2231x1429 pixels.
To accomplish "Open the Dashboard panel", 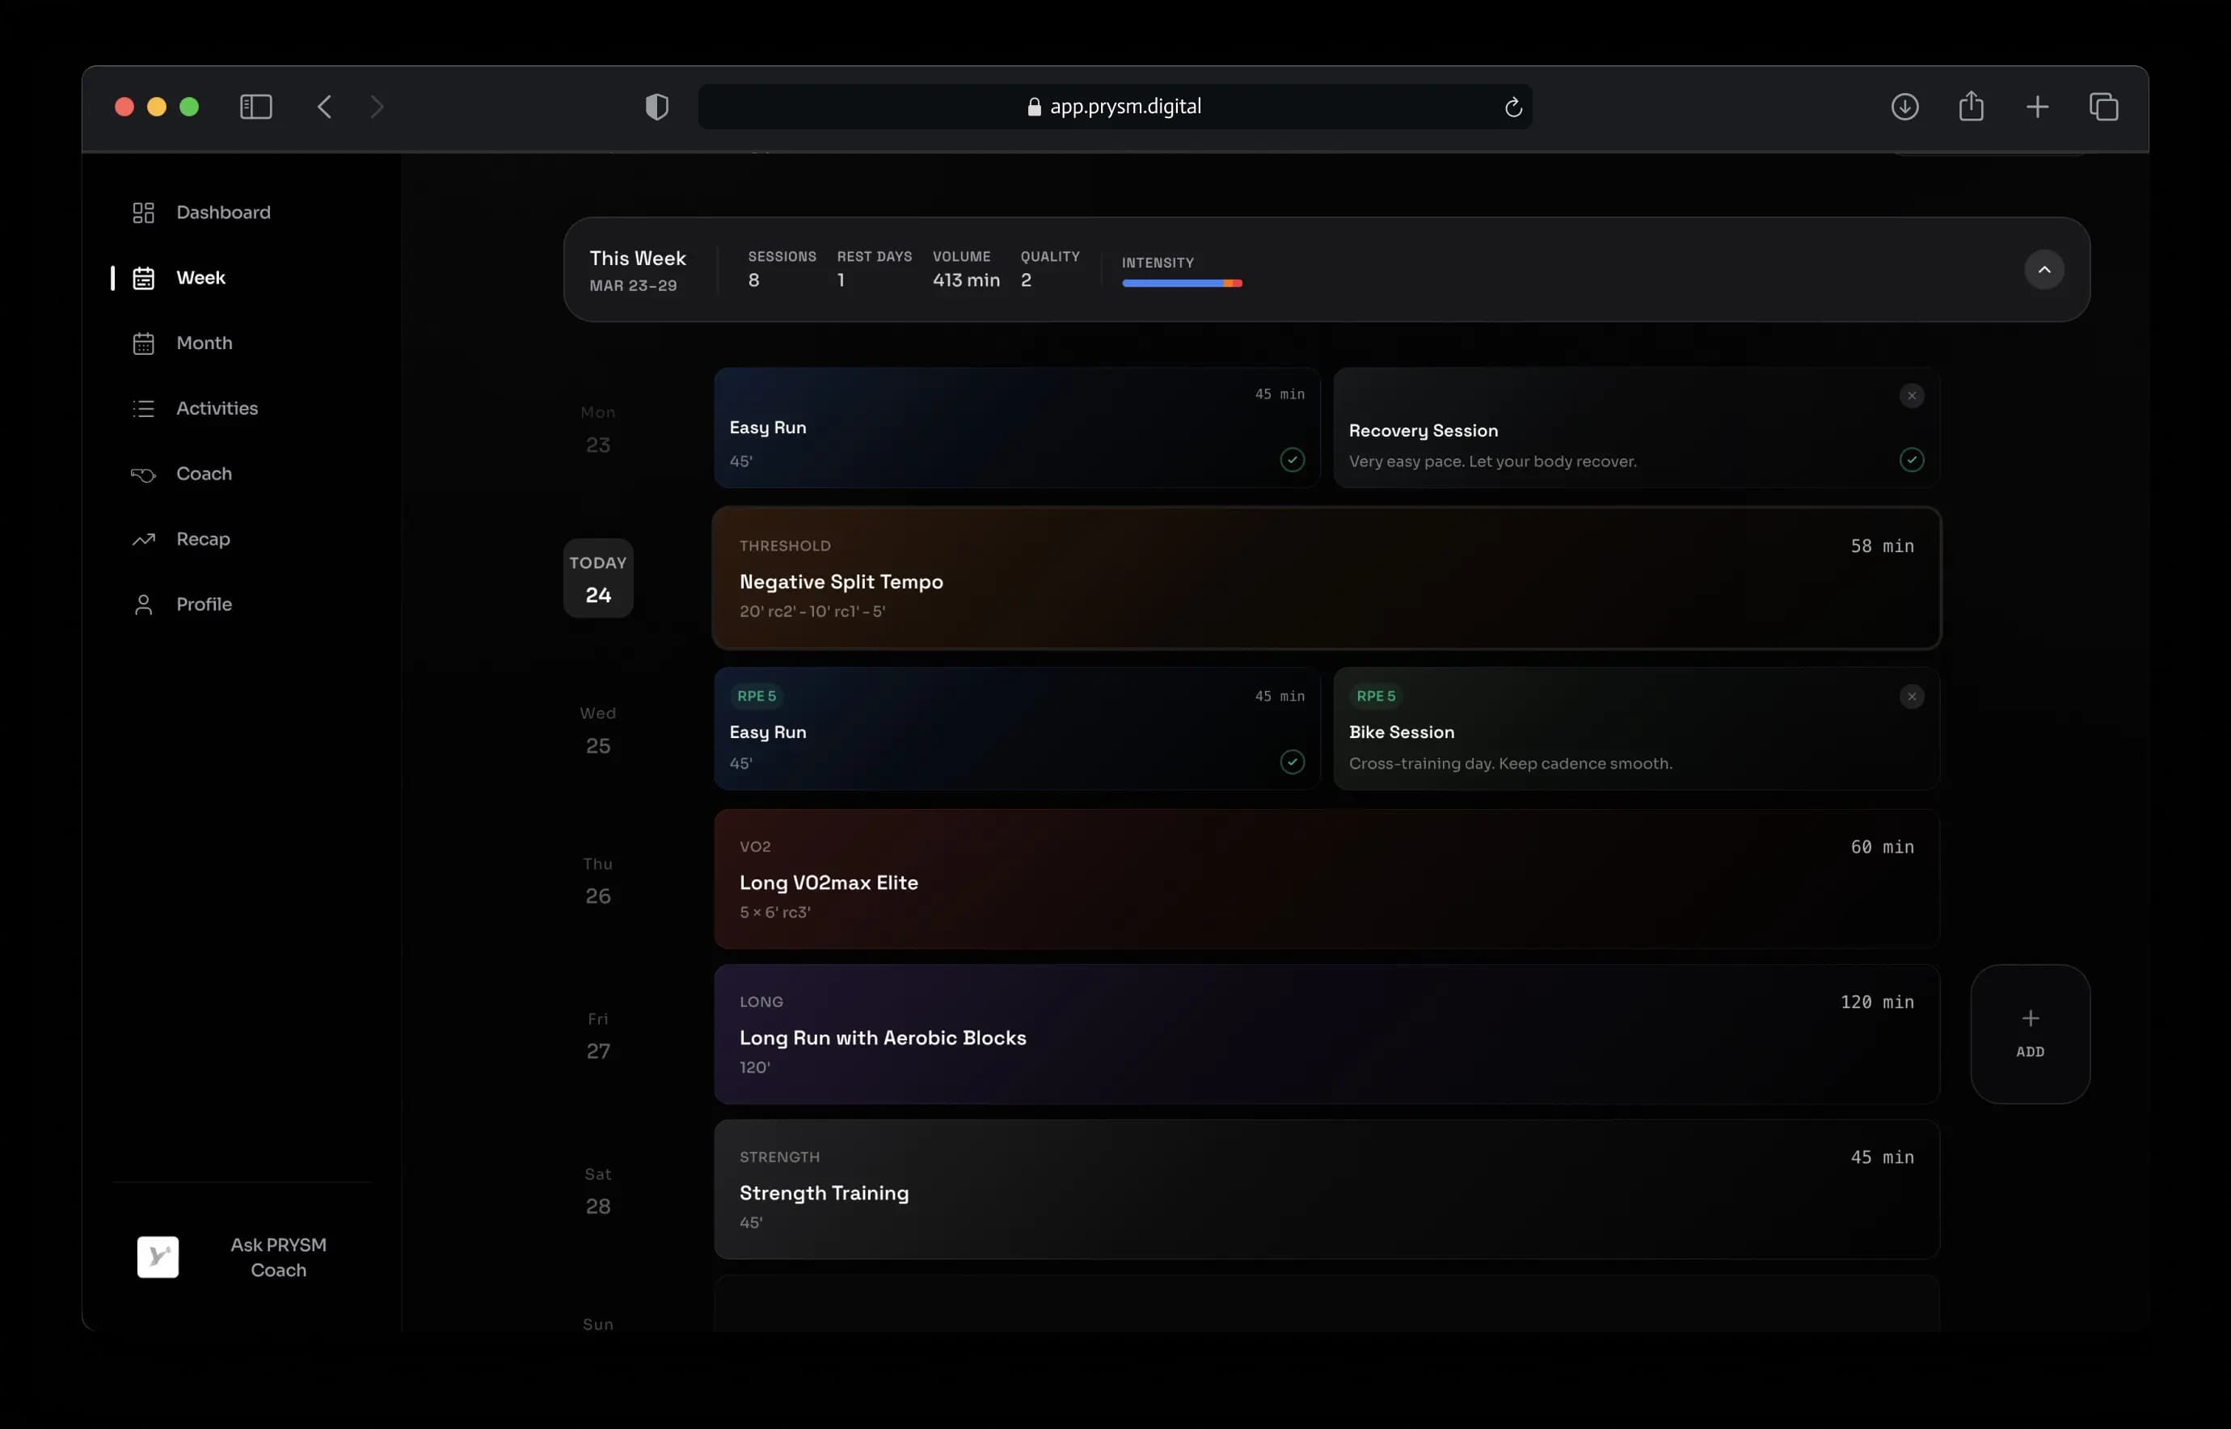I will (x=223, y=212).
